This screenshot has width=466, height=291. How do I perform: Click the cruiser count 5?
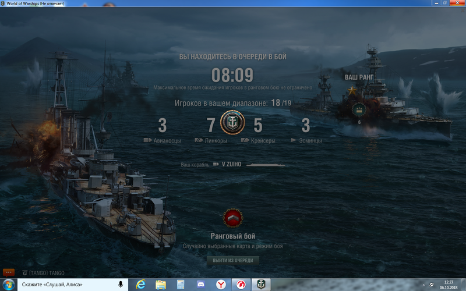pos(258,125)
